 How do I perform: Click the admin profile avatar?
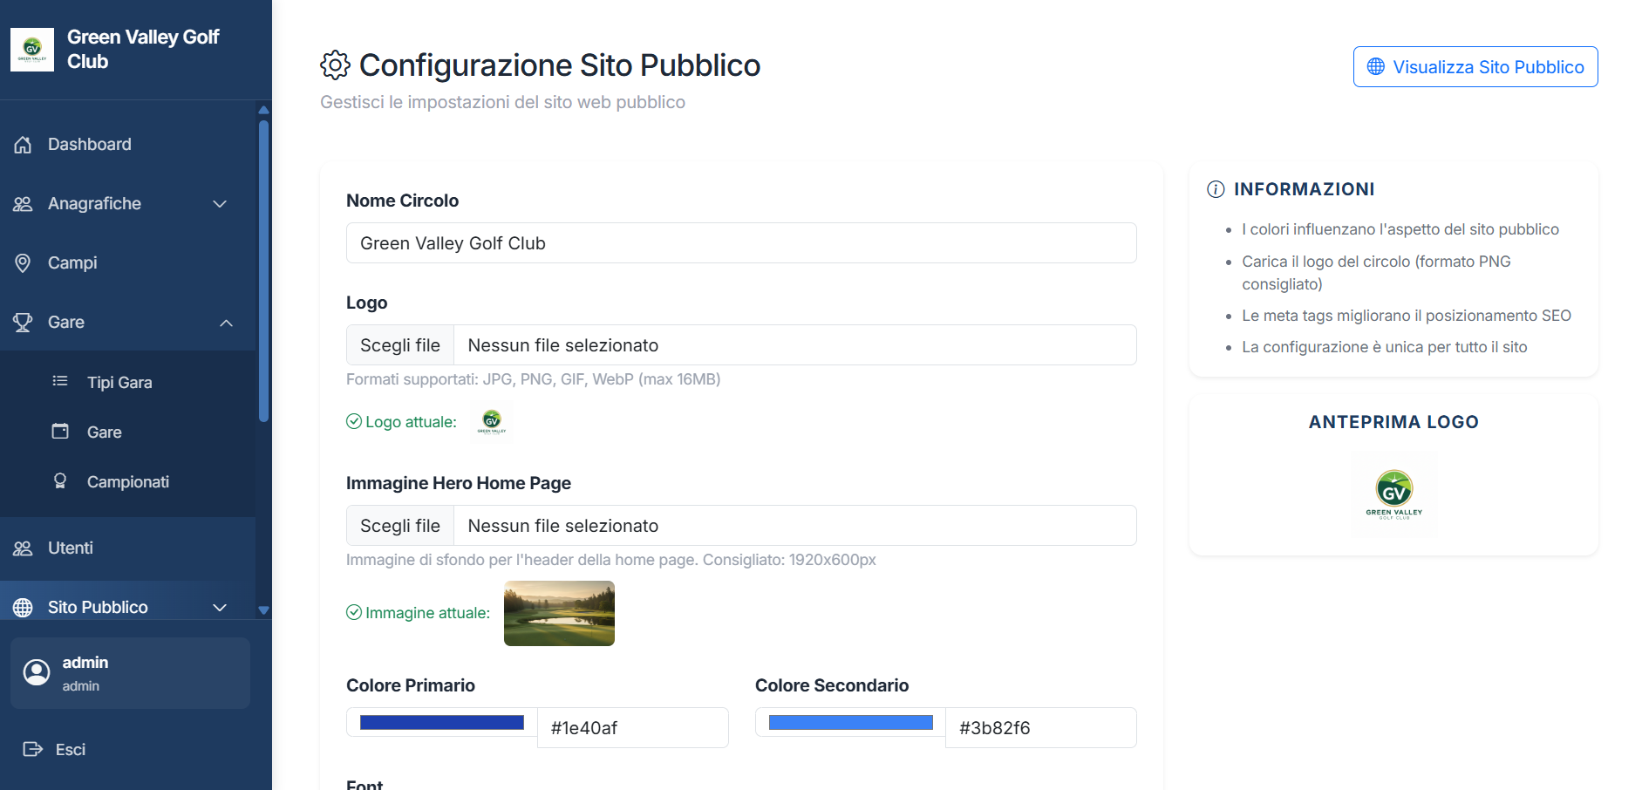[36, 672]
